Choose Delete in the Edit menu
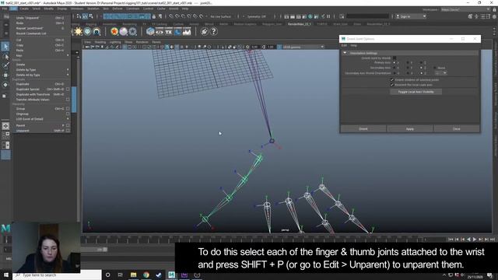 (20, 65)
